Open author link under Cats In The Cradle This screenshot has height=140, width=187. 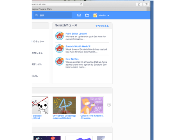(85, 118)
